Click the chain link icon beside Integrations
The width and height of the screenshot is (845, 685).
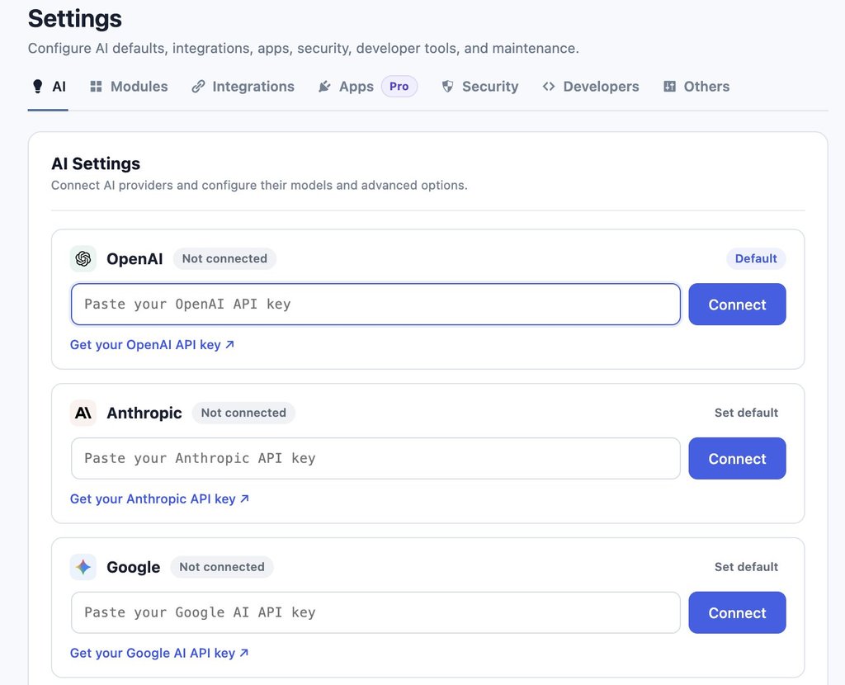pyautogui.click(x=198, y=87)
